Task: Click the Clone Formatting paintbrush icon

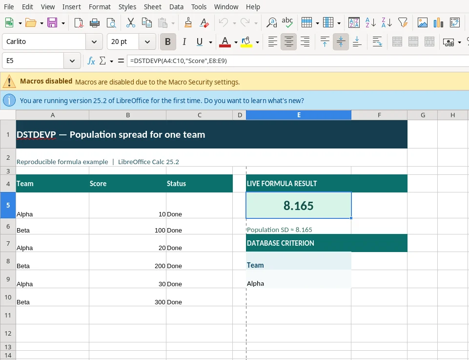Action: pos(188,23)
